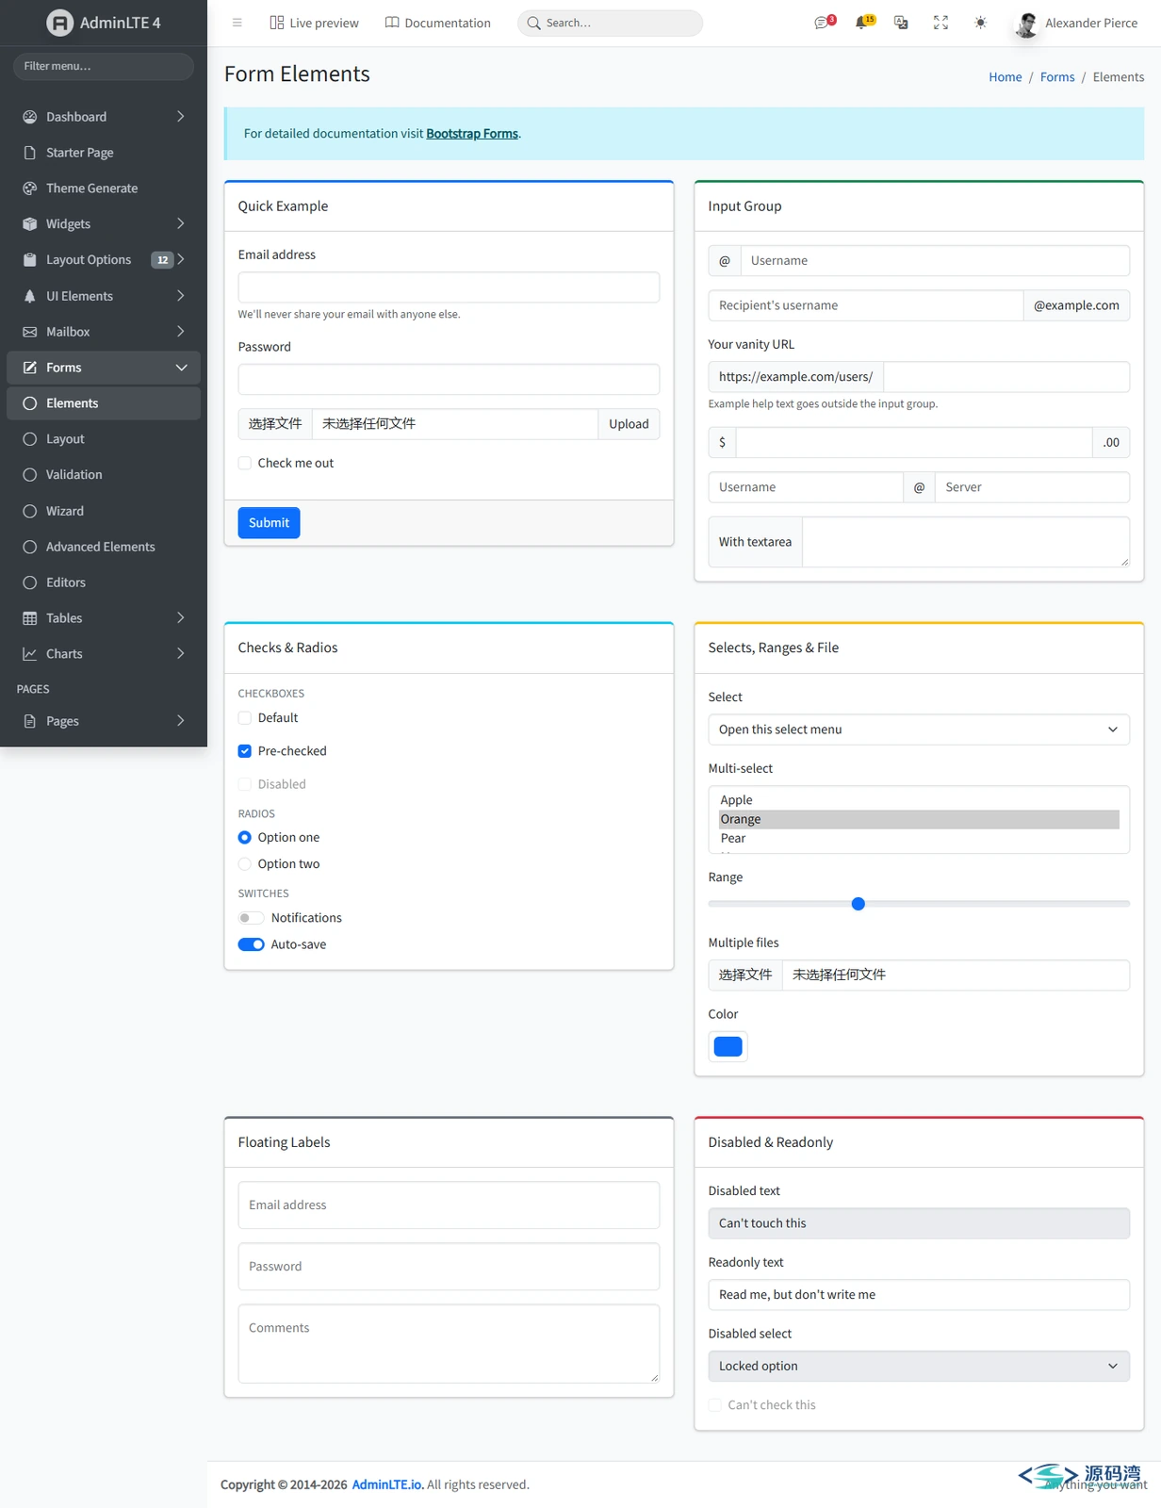Click the Documentation book icon
The height and width of the screenshot is (1508, 1161).
392,23
